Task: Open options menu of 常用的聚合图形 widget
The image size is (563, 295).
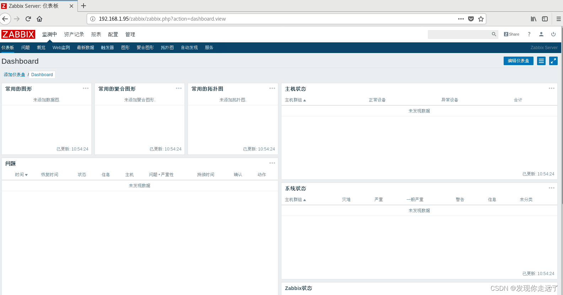Action: tap(179, 88)
